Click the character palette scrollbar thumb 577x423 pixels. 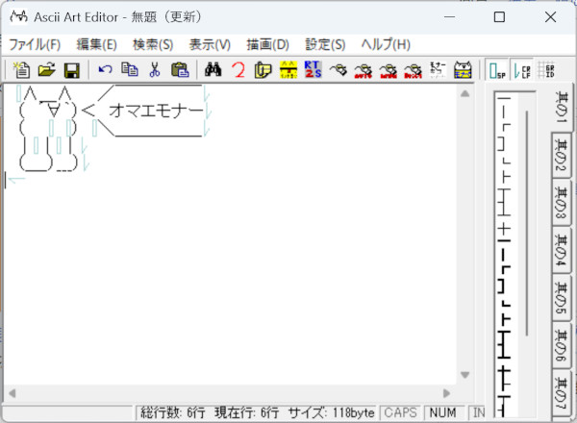(x=527, y=223)
